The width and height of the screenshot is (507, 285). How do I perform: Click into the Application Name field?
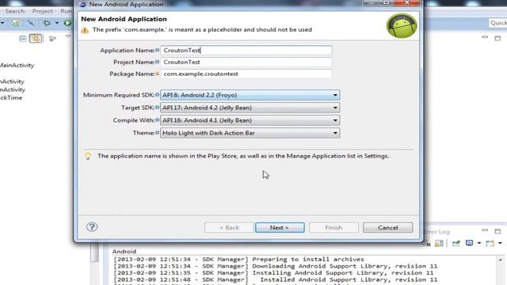point(246,50)
